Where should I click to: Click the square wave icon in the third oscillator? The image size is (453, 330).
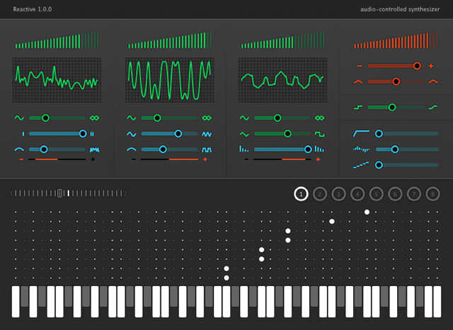click(x=319, y=133)
